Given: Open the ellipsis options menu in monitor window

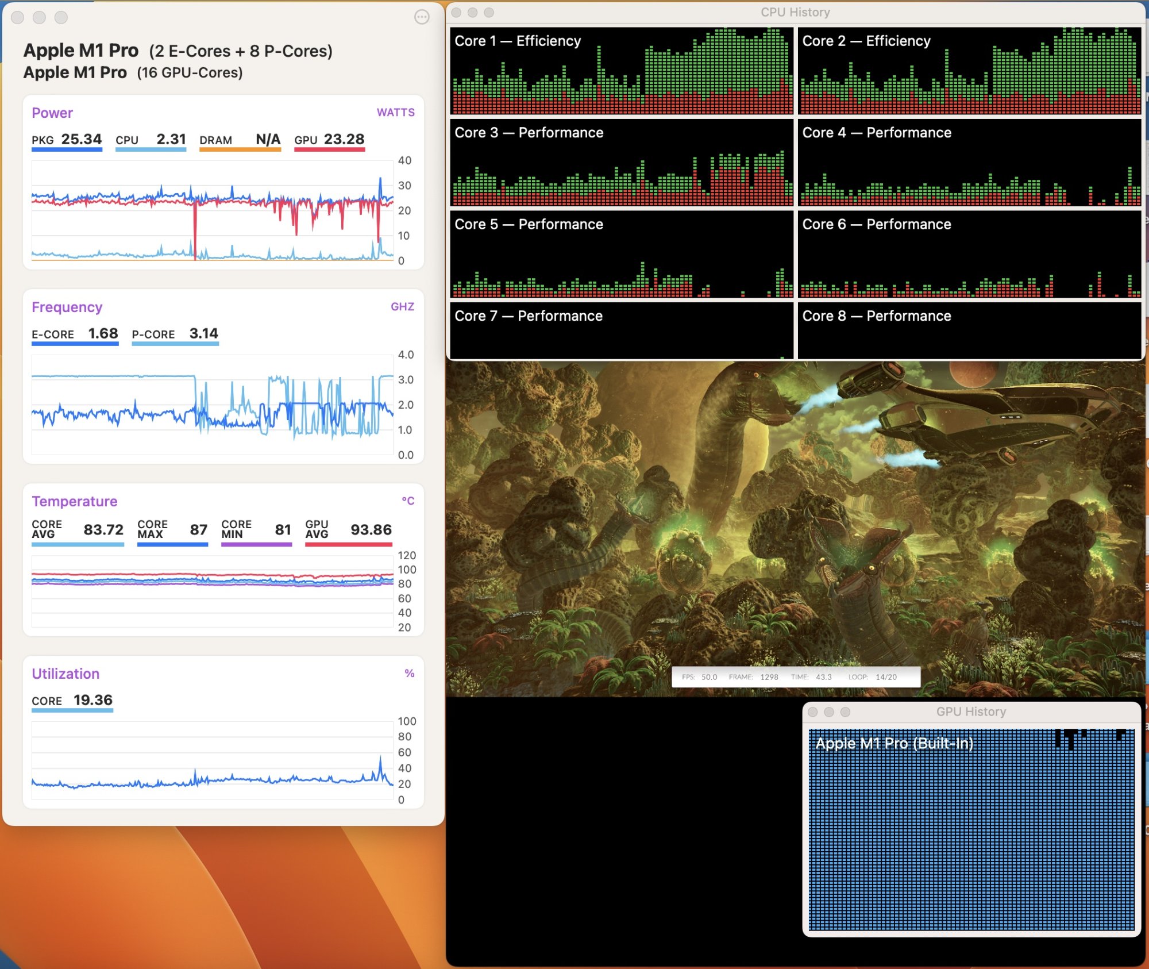Looking at the screenshot, I should (x=422, y=17).
